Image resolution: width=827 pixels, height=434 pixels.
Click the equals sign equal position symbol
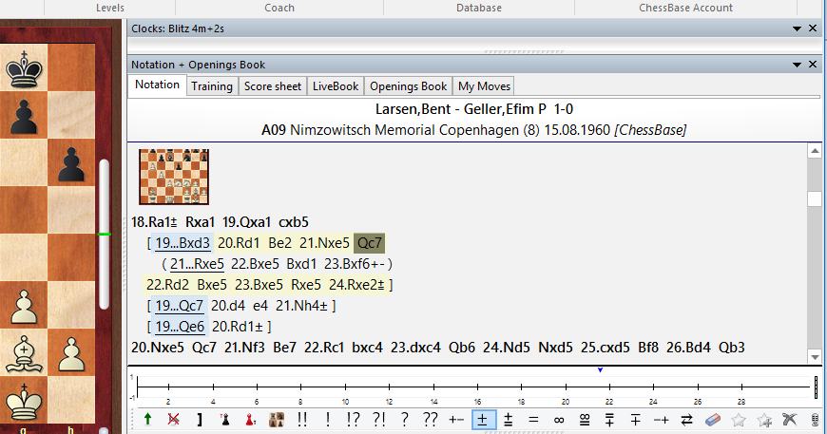[x=533, y=420]
